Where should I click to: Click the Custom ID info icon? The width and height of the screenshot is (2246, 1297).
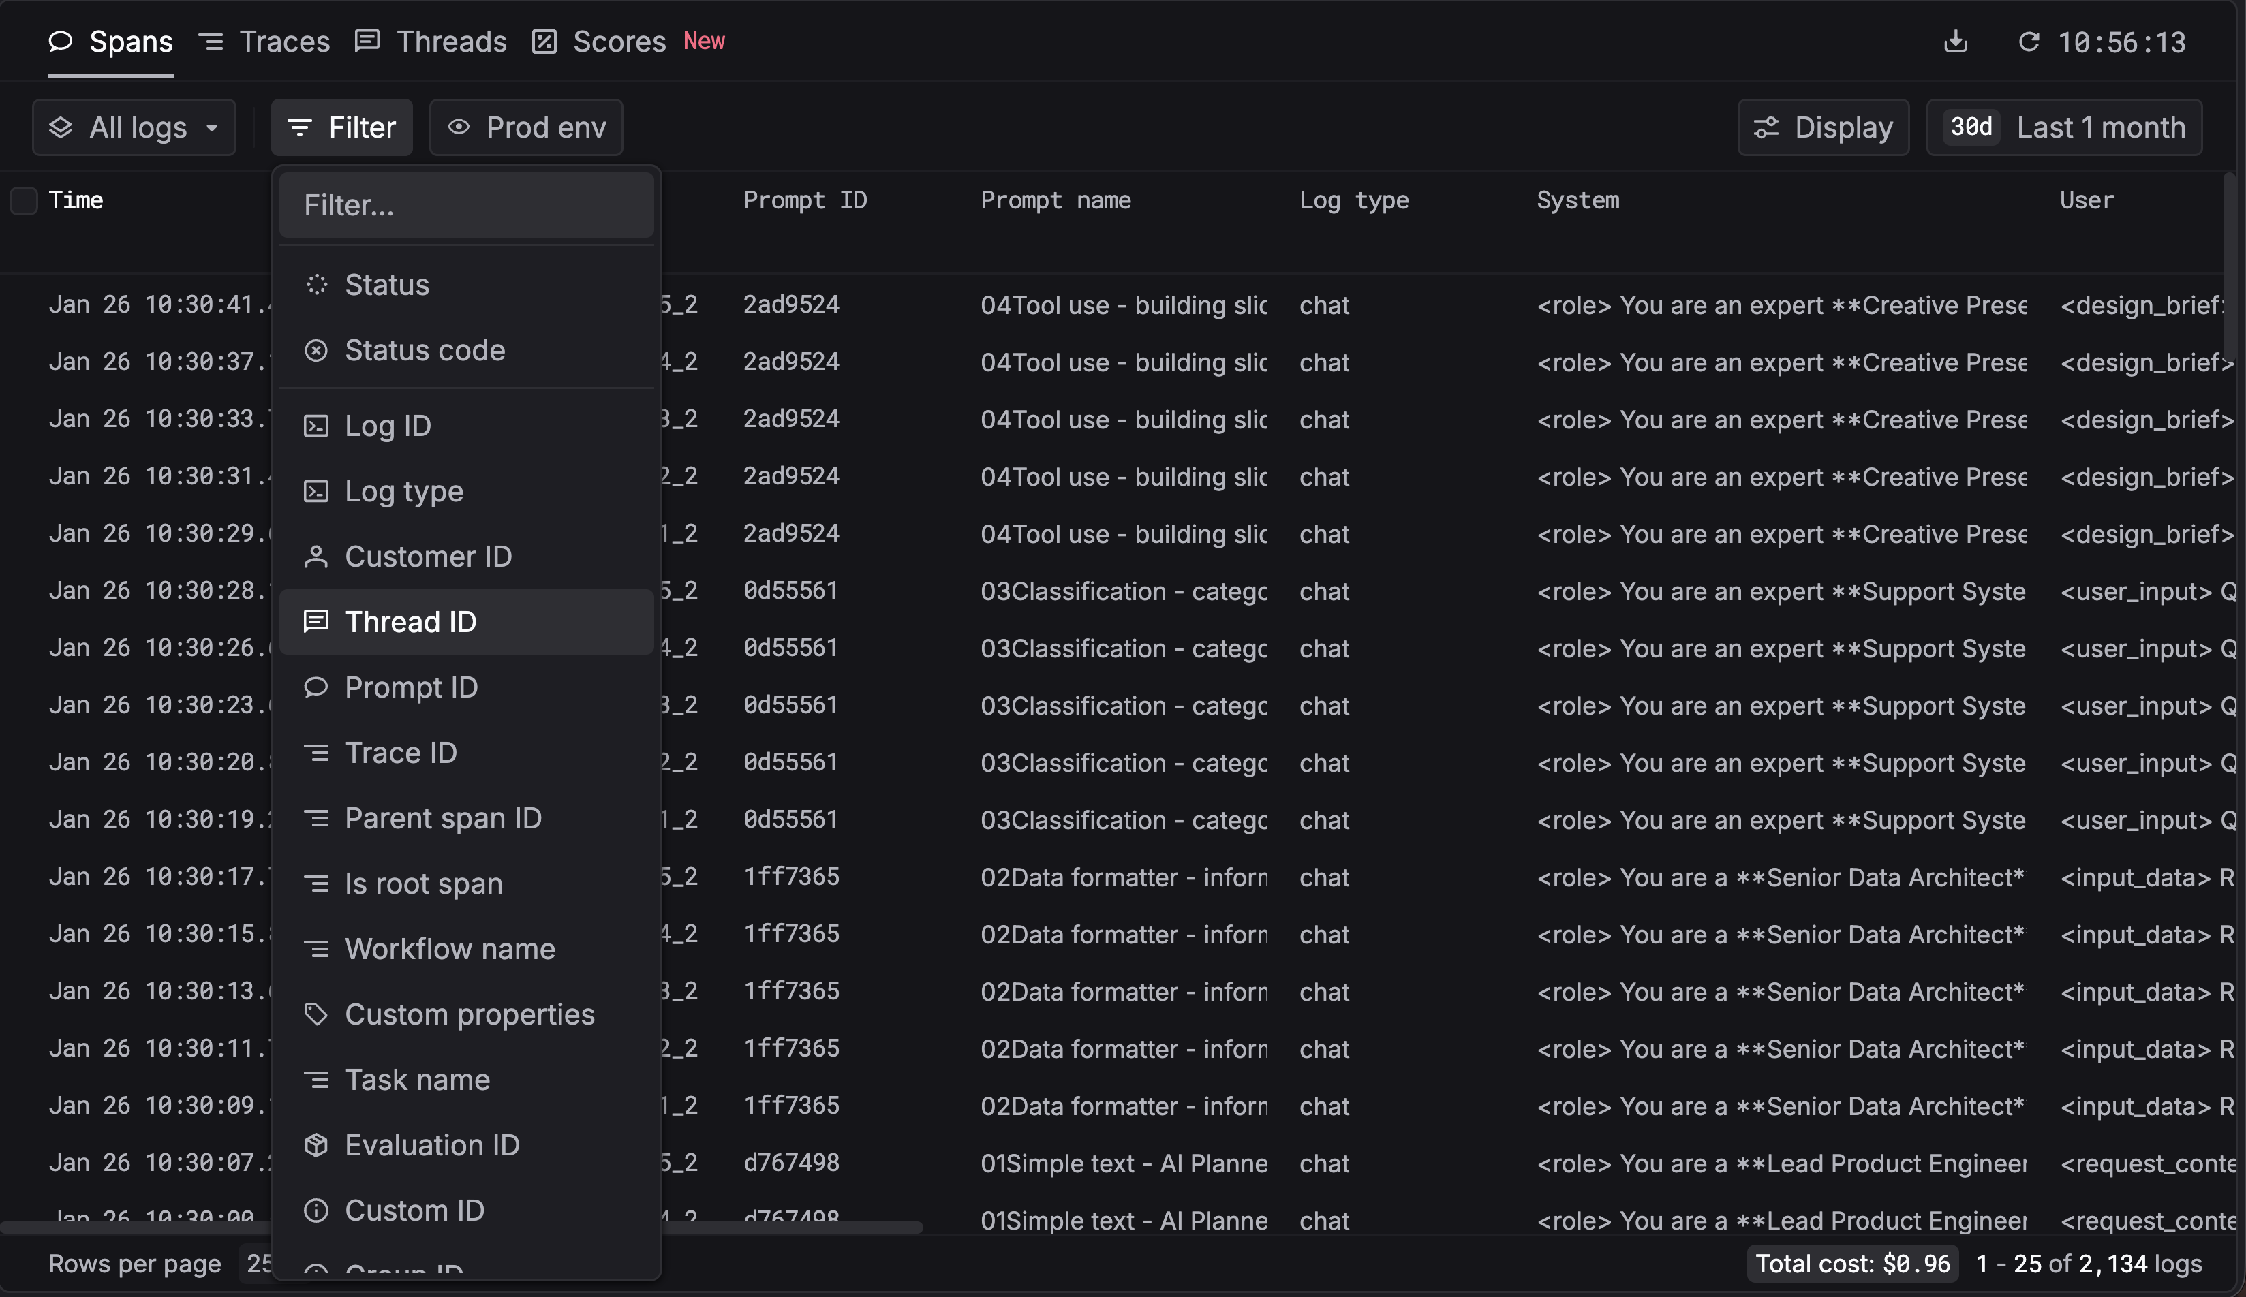click(316, 1210)
